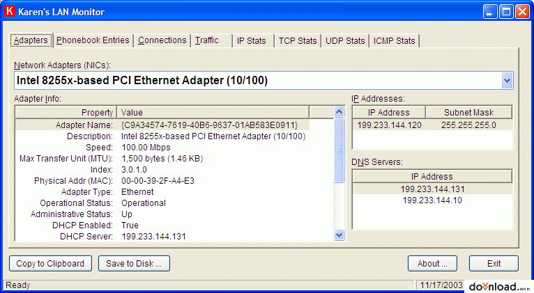This screenshot has height=293, width=534.
Task: Select the Speed 100.00 Mbps row
Action: click(162, 148)
